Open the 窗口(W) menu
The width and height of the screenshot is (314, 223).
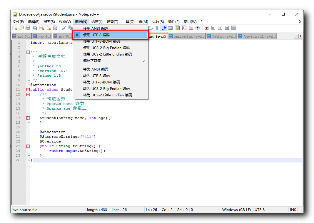tap(190, 22)
